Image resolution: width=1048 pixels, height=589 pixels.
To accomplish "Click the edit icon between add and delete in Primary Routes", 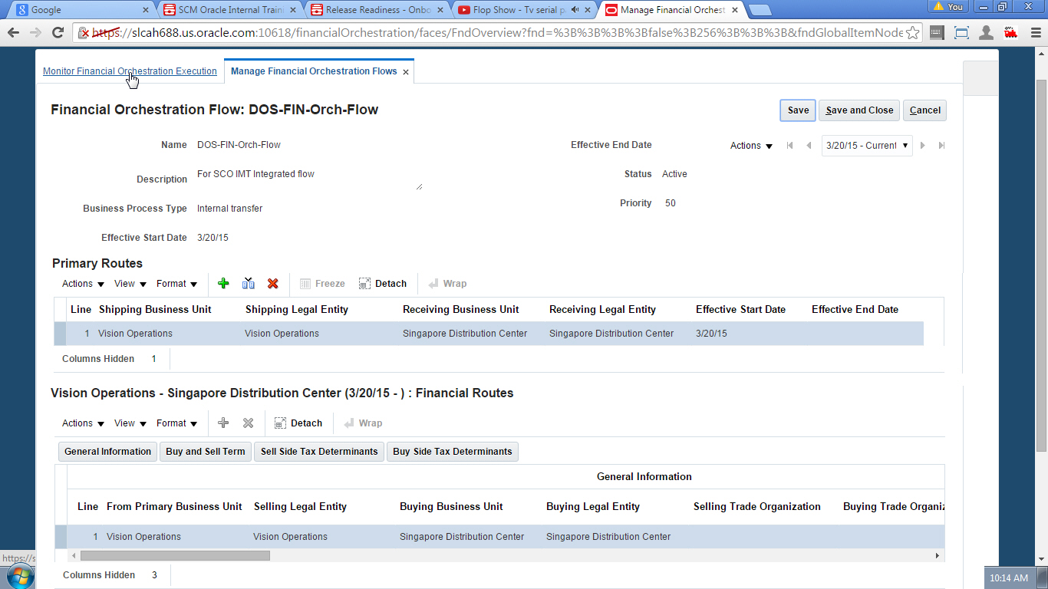I will pyautogui.click(x=248, y=284).
